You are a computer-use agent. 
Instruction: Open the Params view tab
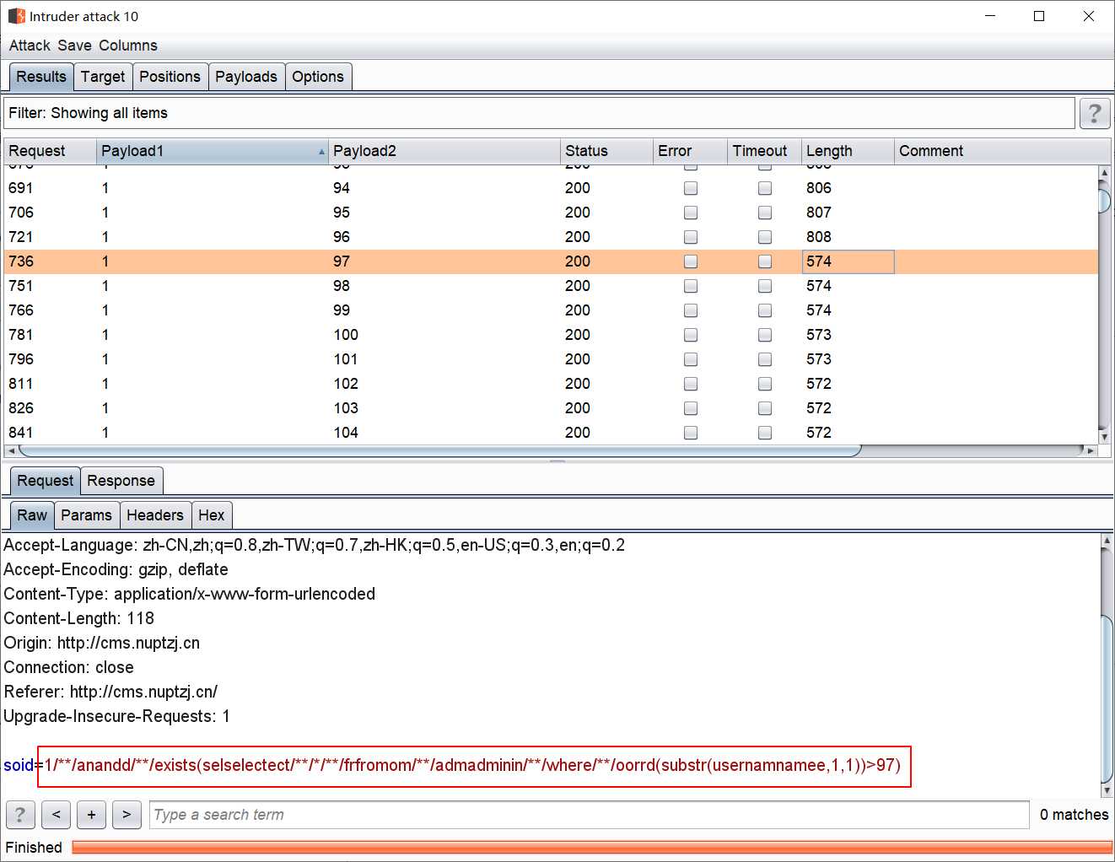86,515
